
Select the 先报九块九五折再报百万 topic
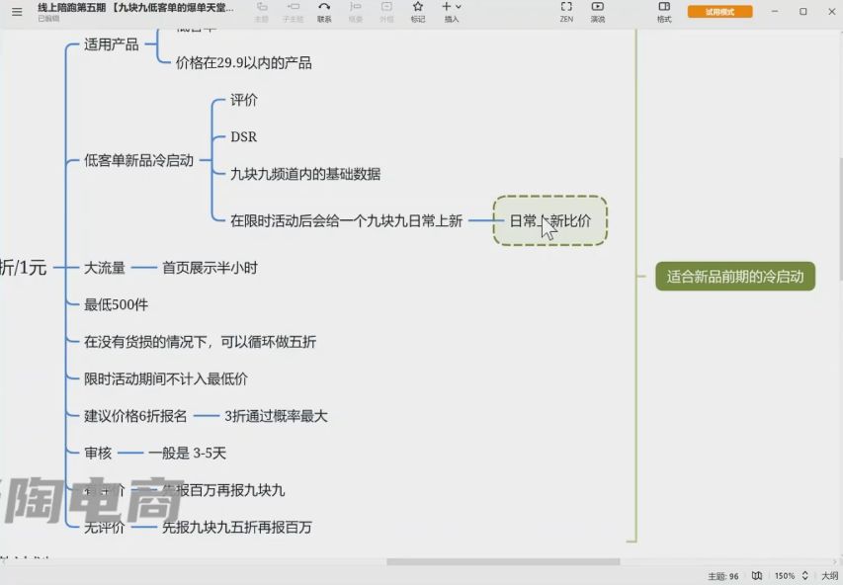coord(237,528)
